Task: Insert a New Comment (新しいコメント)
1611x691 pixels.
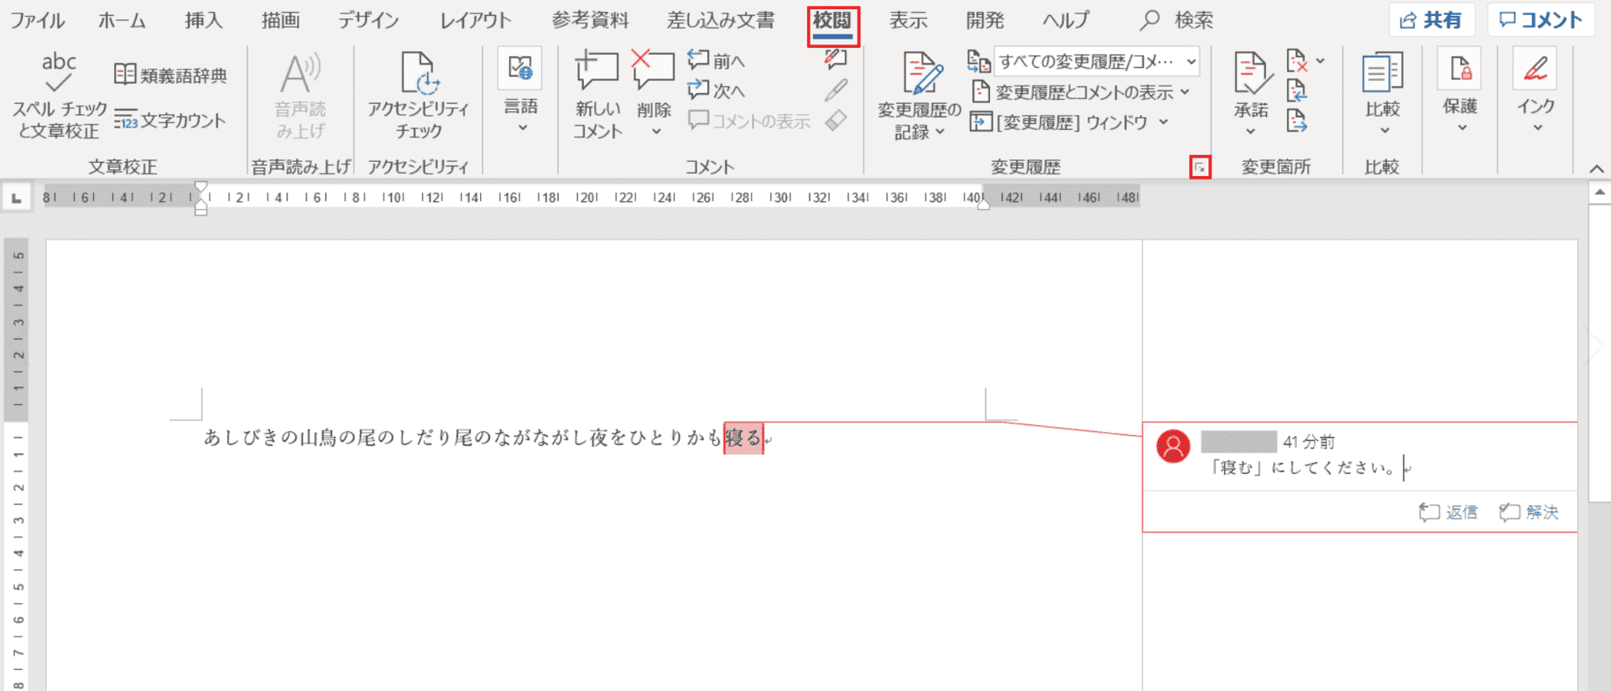Action: 597,96
